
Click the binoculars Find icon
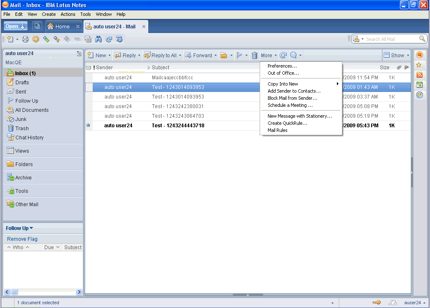pos(99,39)
